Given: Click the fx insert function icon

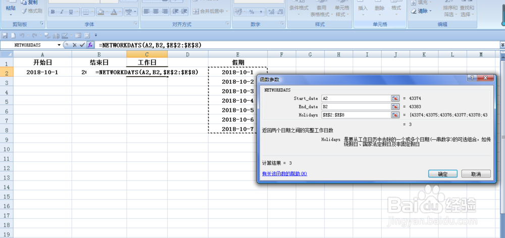Looking at the screenshot, I should point(90,45).
